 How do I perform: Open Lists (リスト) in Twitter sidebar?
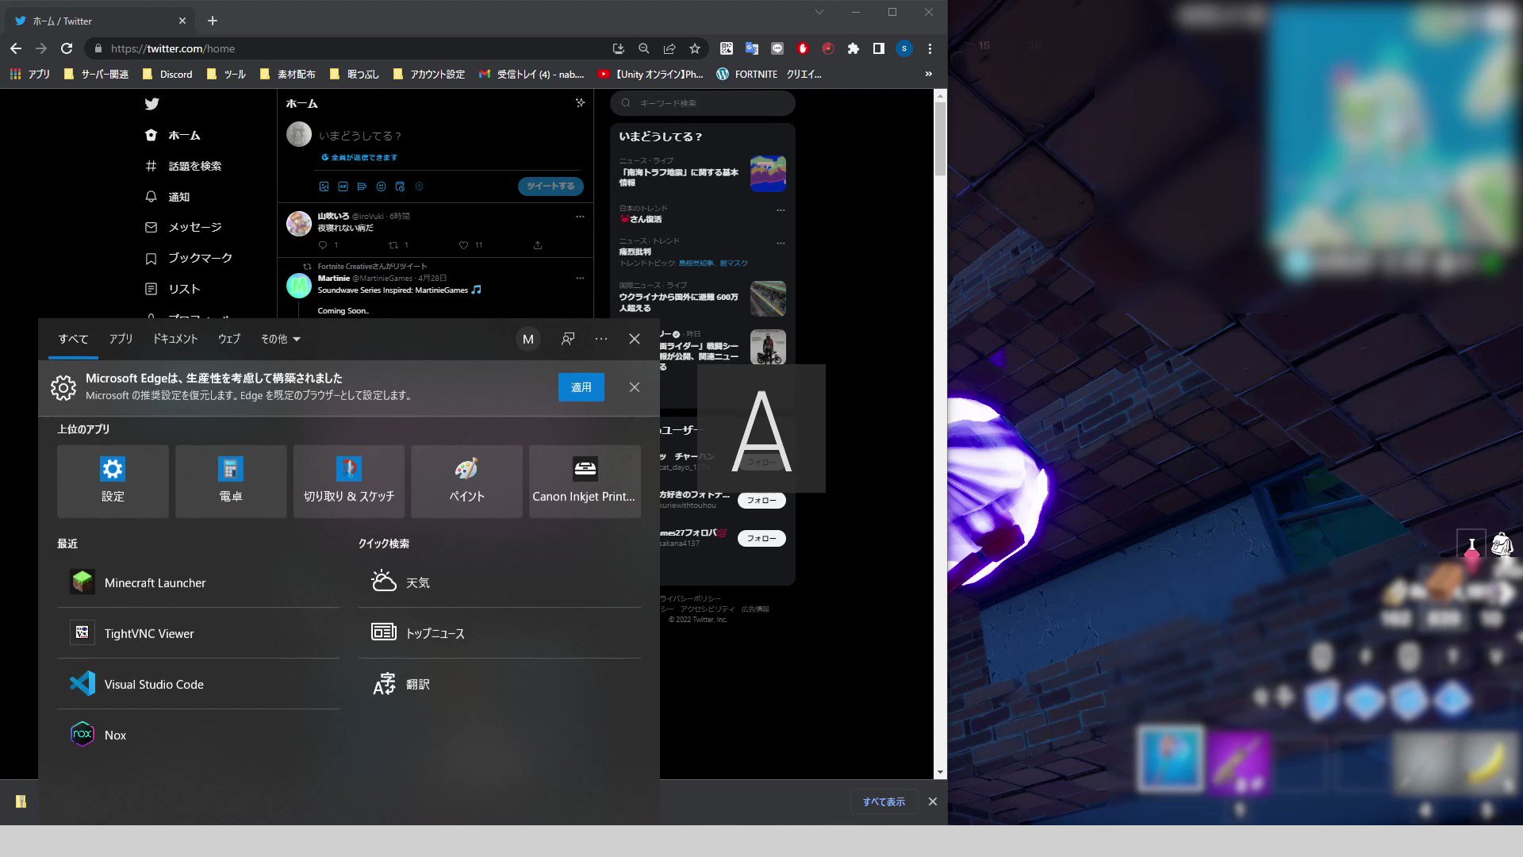tap(173, 289)
